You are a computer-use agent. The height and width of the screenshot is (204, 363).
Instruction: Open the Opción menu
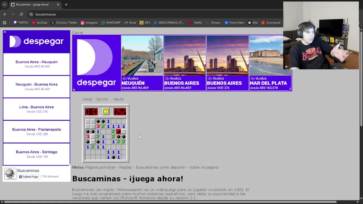pyautogui.click(x=102, y=99)
